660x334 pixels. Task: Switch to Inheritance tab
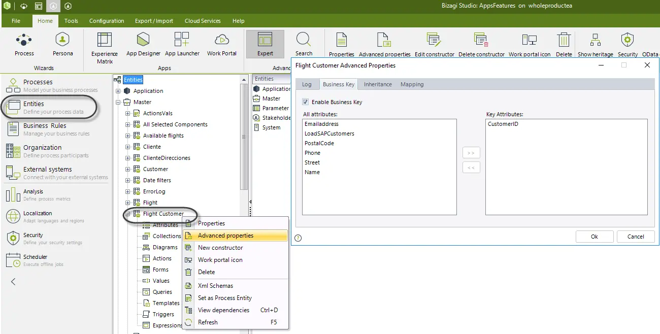point(378,84)
